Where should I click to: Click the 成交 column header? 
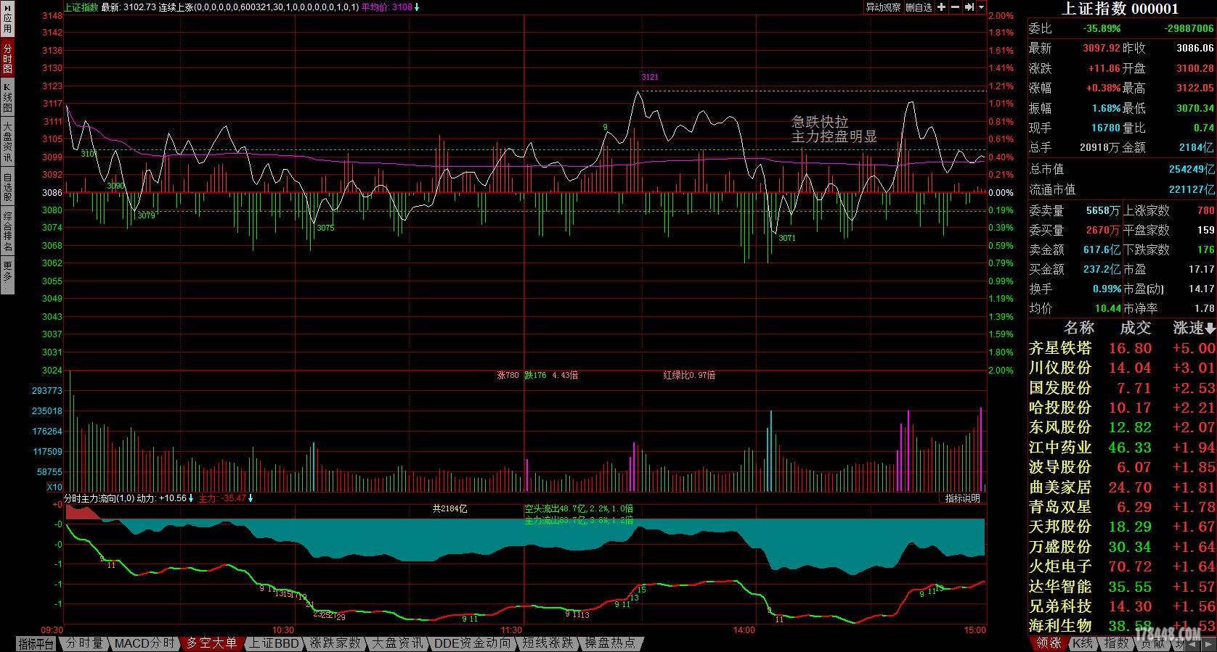(1135, 328)
